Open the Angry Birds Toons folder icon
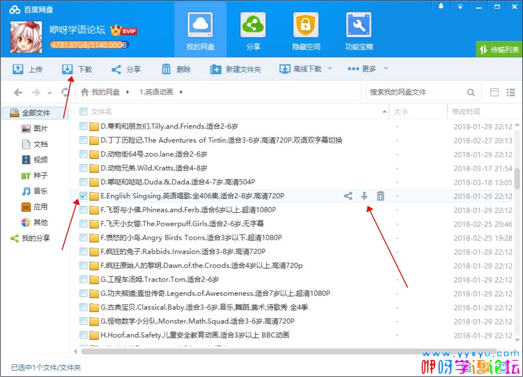523x377 pixels. click(94, 238)
